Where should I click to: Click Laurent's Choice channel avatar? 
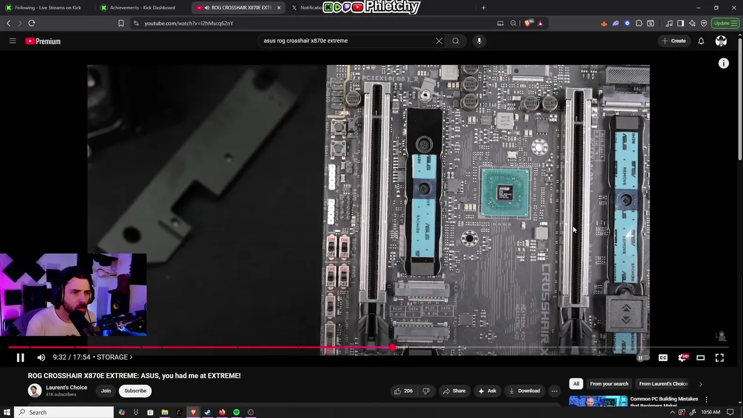(35, 391)
